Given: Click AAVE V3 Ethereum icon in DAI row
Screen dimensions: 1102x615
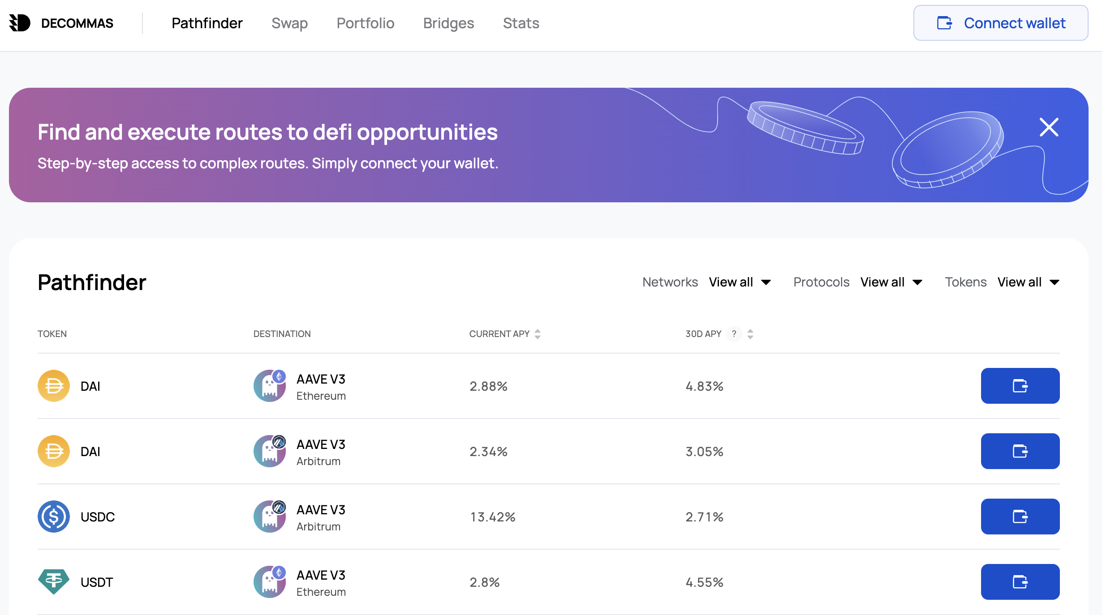Looking at the screenshot, I should coord(270,386).
